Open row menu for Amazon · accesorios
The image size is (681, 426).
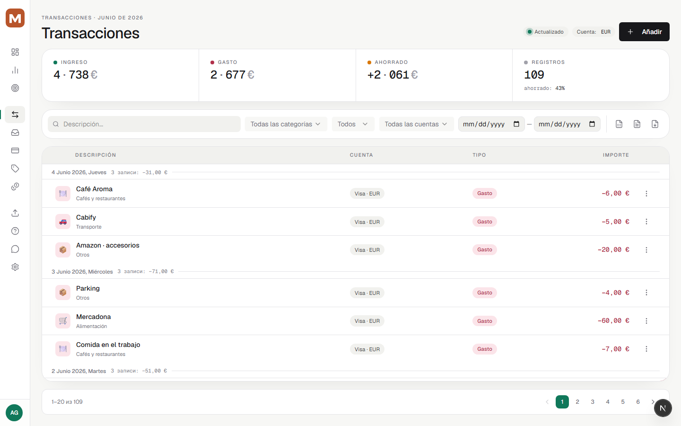646,250
